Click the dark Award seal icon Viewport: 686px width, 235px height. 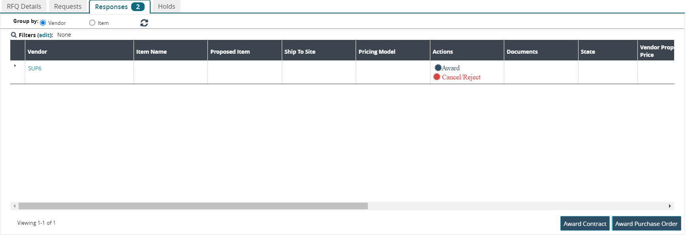click(x=438, y=68)
